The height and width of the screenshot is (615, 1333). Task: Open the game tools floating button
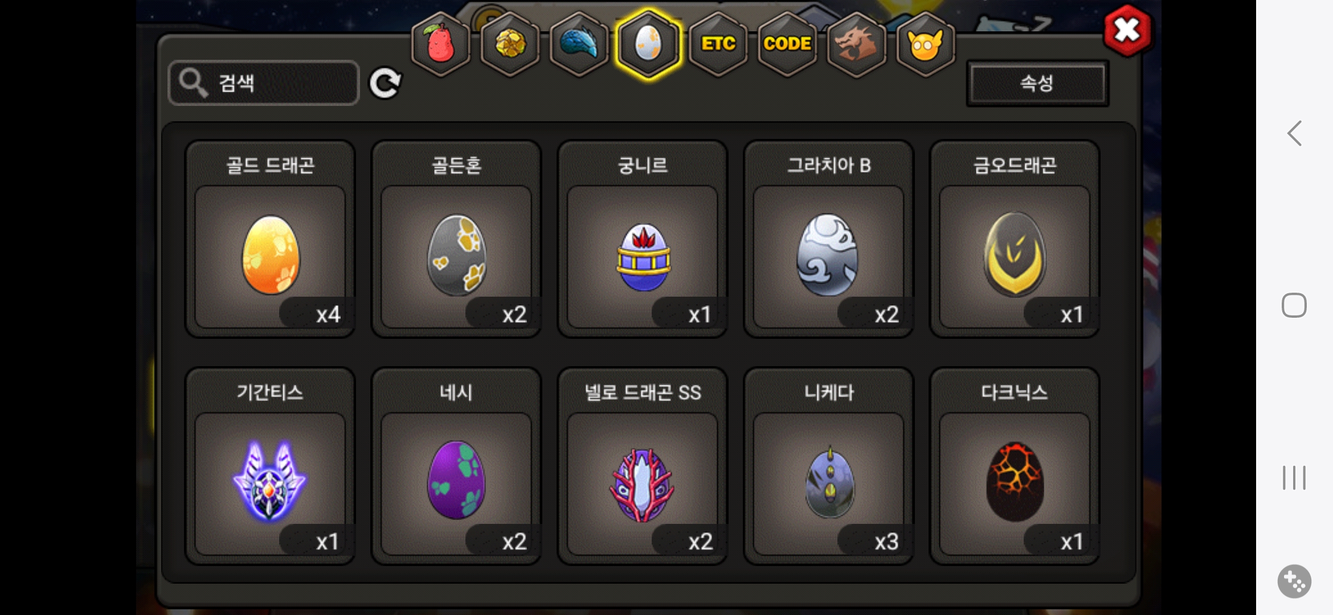(1294, 581)
